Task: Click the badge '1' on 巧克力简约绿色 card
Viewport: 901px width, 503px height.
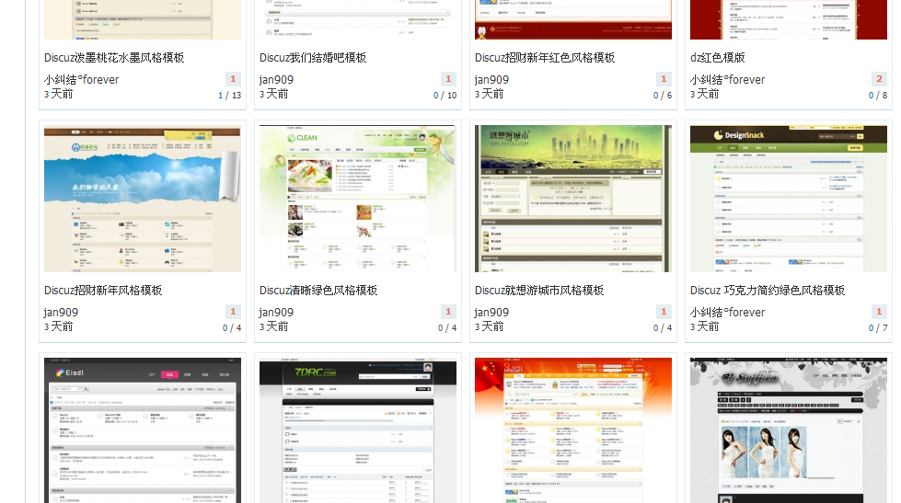Action: coord(879,311)
